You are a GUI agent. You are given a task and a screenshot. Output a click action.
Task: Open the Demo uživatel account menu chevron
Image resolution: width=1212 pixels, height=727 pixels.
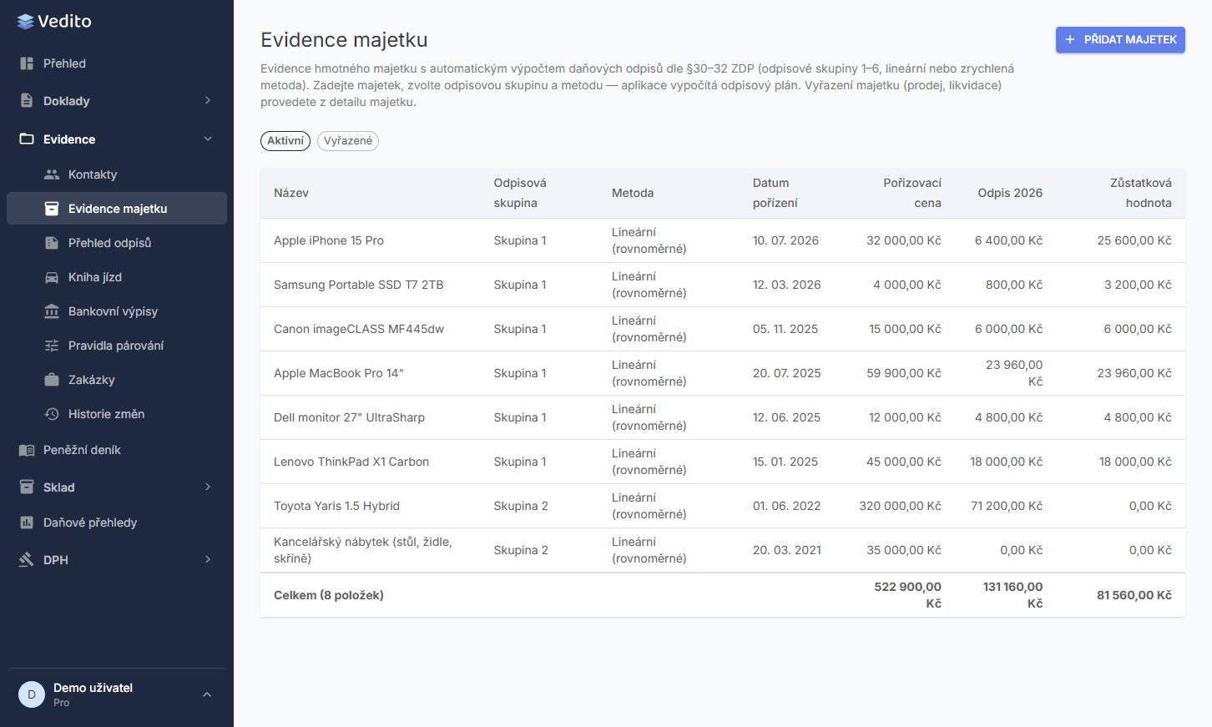(x=207, y=694)
